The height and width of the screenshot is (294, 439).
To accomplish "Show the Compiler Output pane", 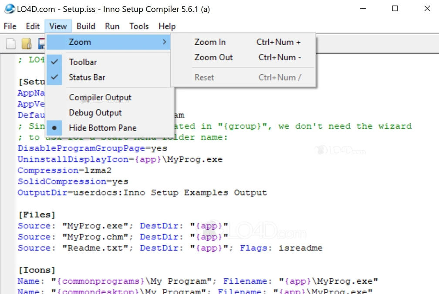I will 100,98.
